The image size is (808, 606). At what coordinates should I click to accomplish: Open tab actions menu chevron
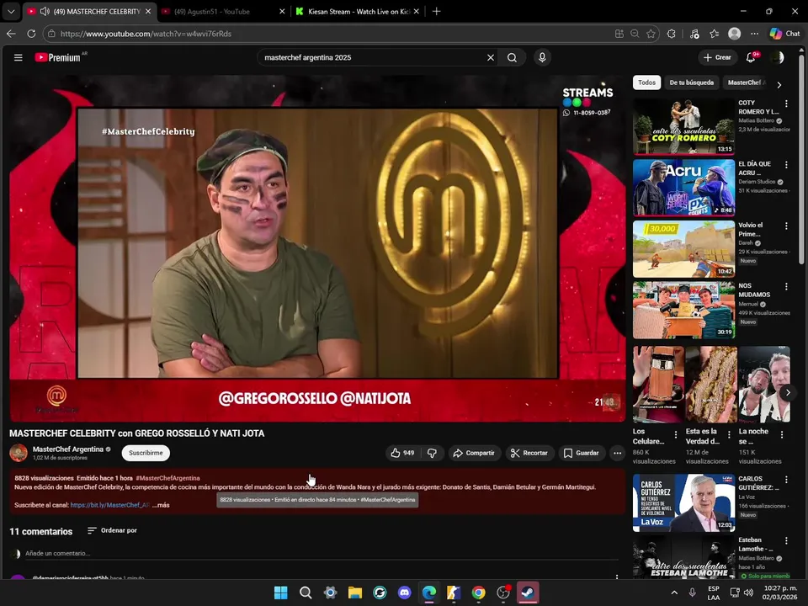click(x=11, y=11)
